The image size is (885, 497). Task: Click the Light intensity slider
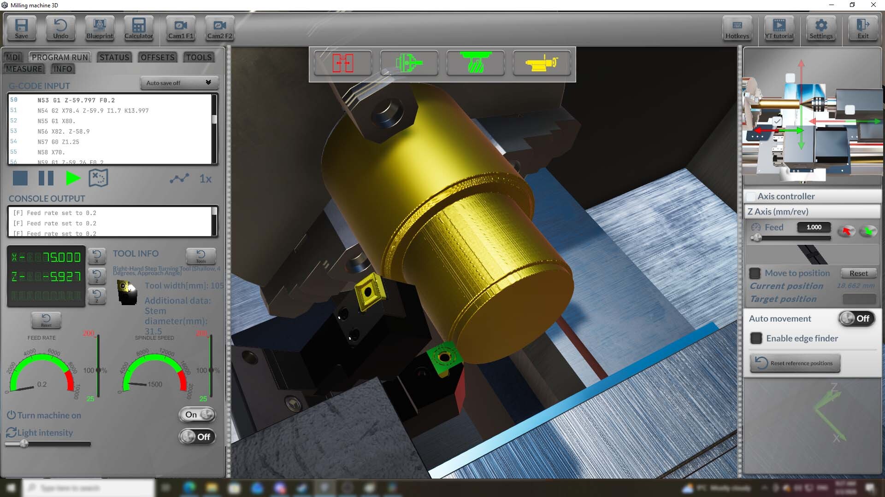pyautogui.click(x=48, y=444)
